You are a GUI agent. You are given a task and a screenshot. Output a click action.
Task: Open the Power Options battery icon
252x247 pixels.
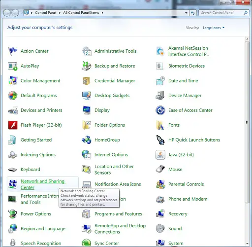click(x=13, y=213)
